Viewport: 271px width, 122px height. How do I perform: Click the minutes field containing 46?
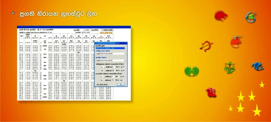pyautogui.click(x=118, y=80)
